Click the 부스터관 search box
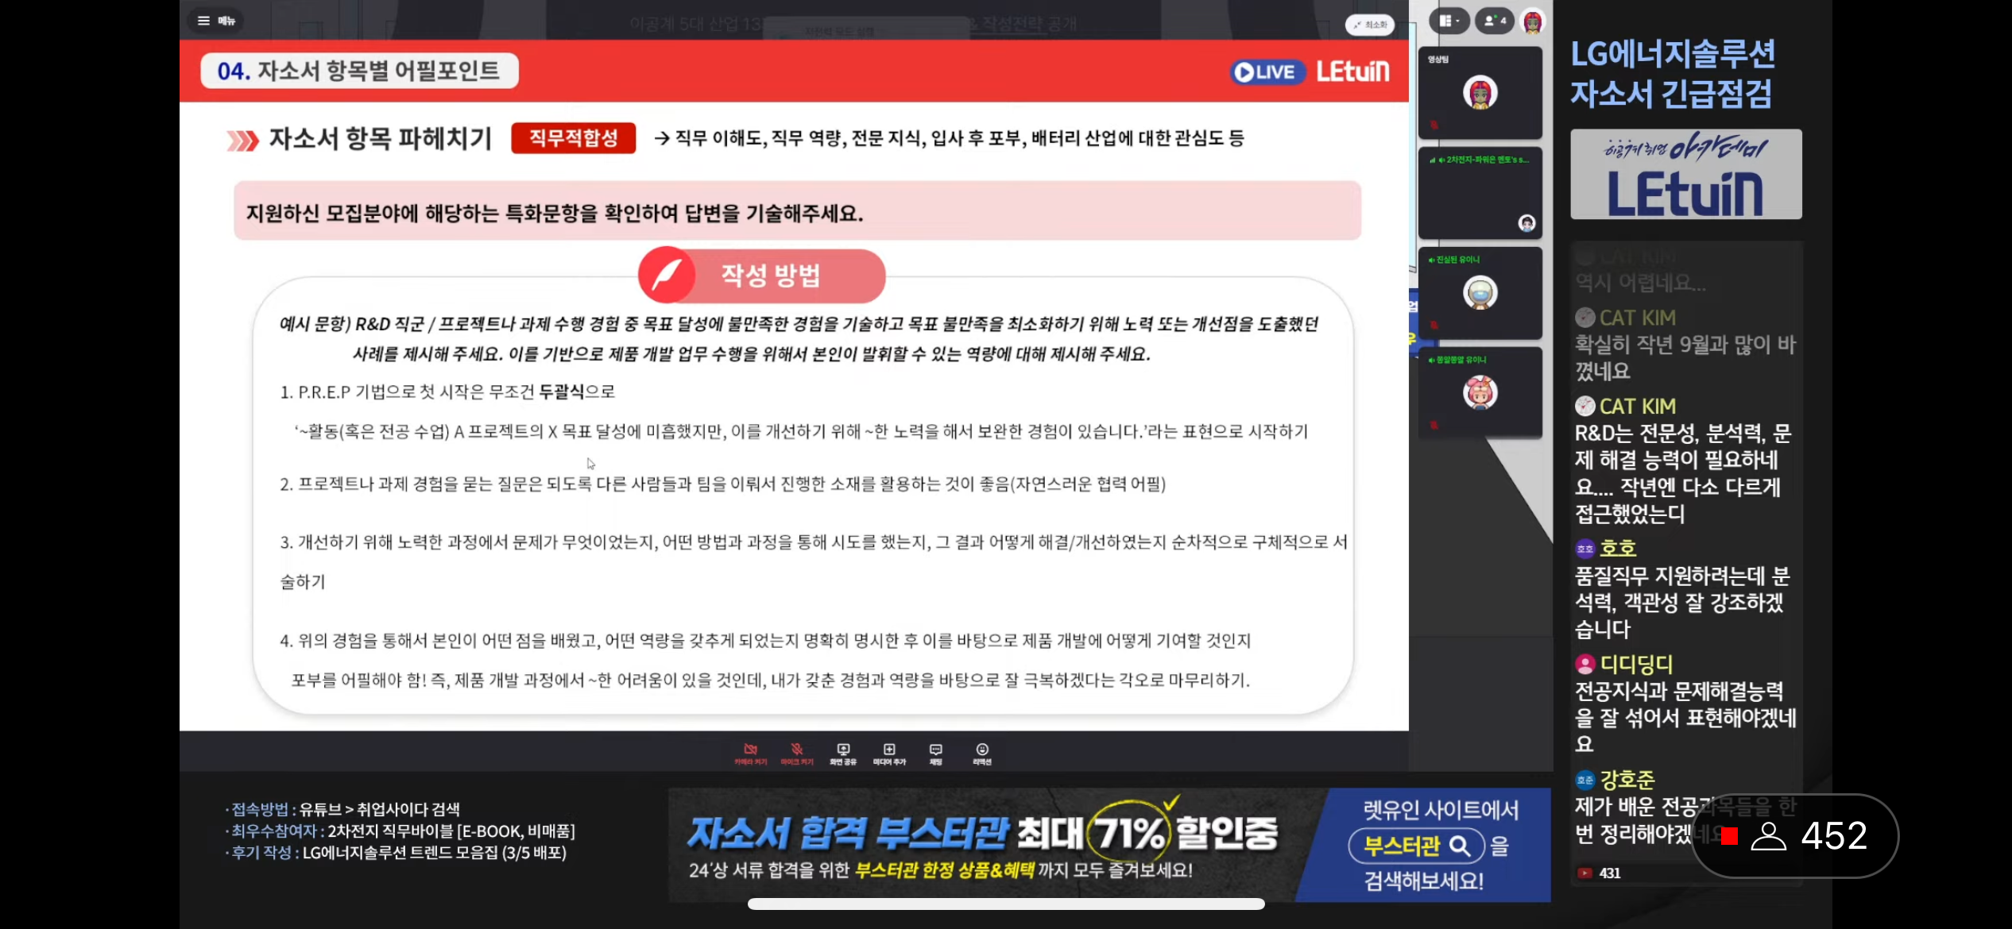The image size is (2012, 929). (1417, 846)
